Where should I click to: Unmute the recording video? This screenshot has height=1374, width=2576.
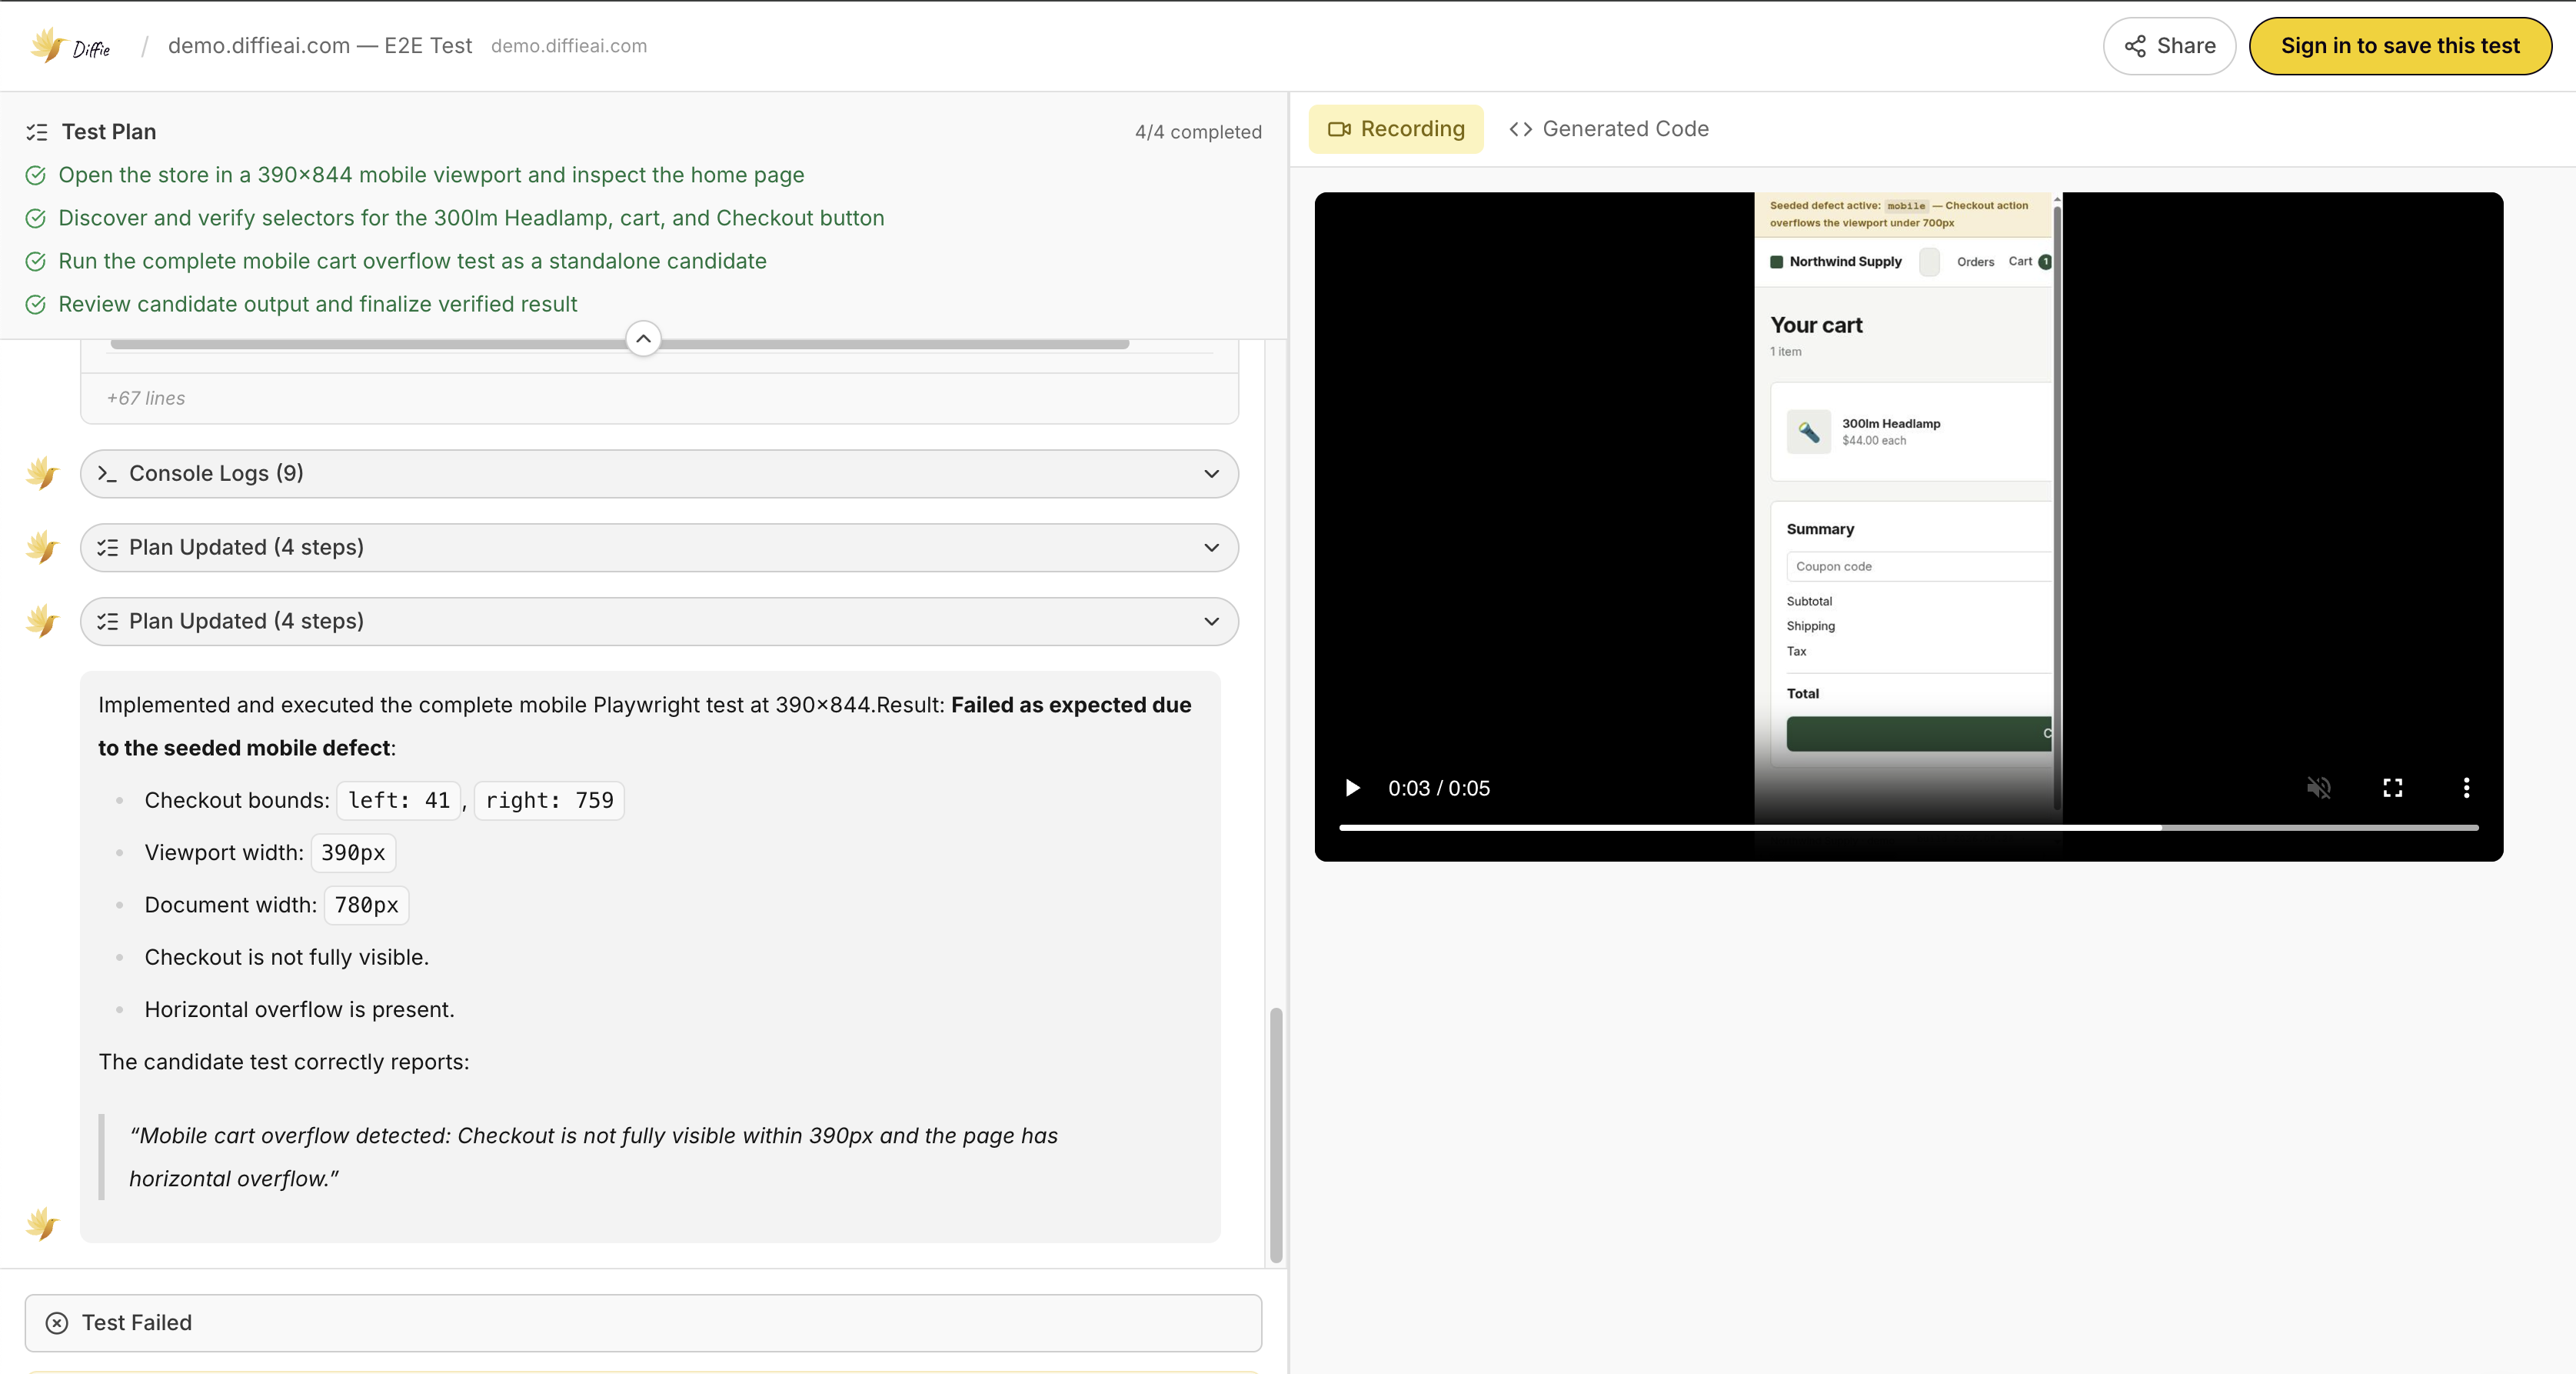tap(2319, 788)
